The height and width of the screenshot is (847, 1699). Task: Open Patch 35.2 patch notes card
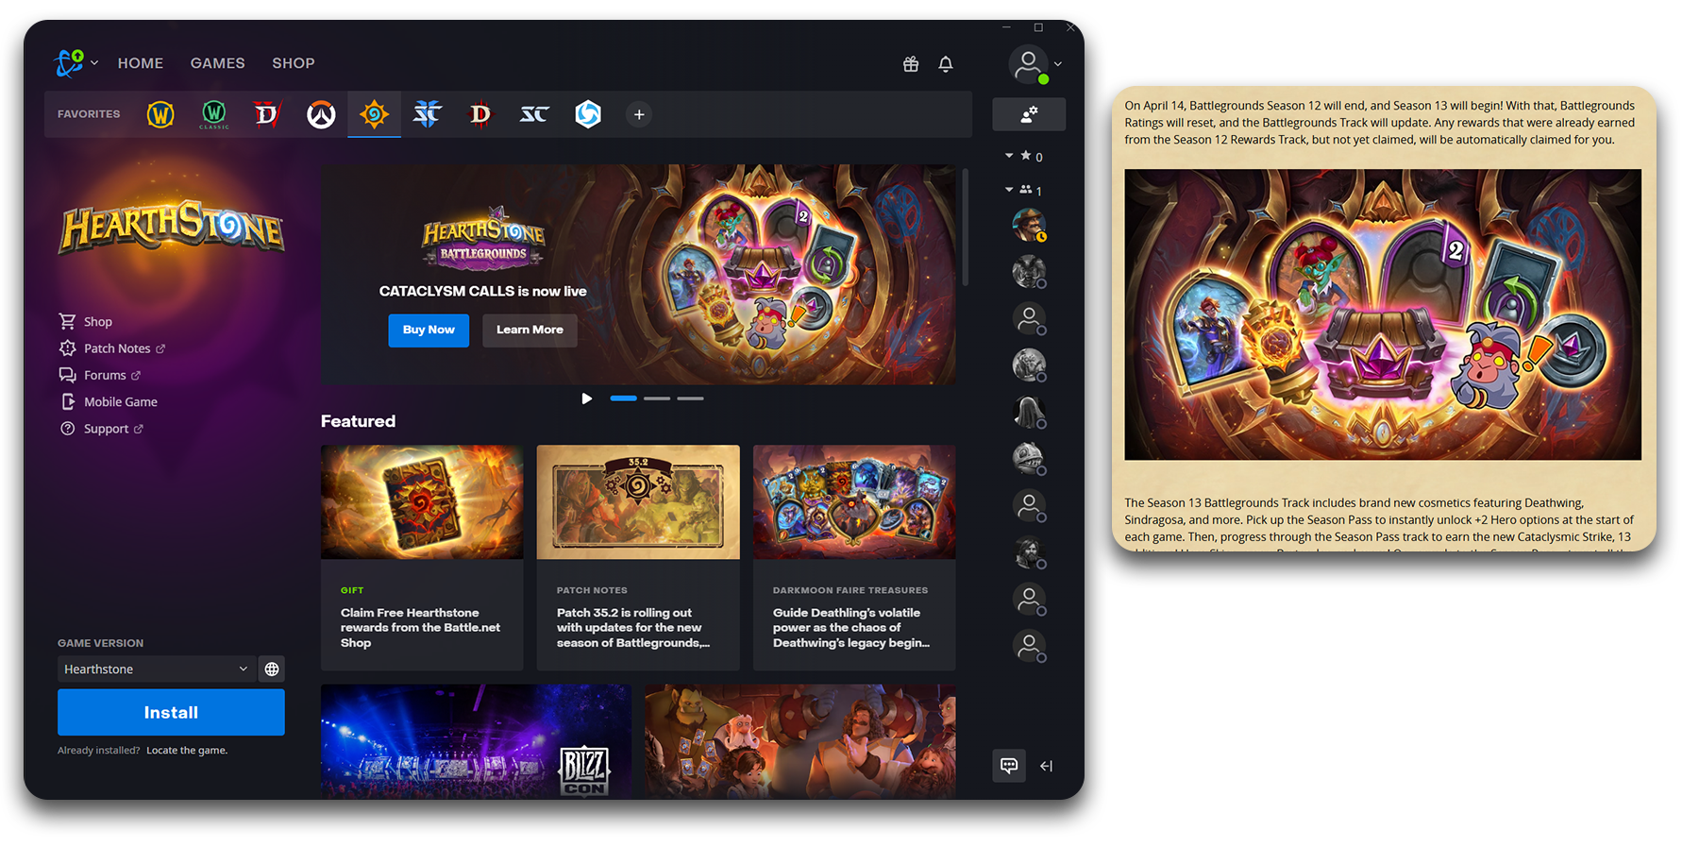click(638, 557)
